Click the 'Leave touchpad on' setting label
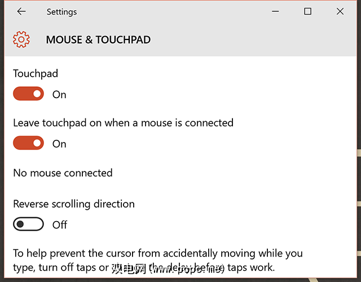361x282 pixels. click(x=123, y=122)
